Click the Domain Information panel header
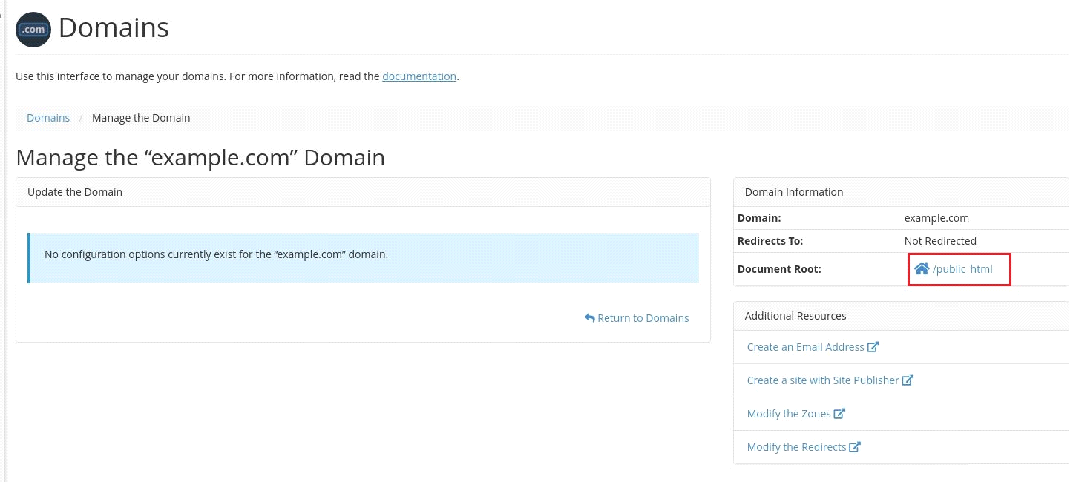This screenshot has height=482, width=1076. [x=793, y=191]
